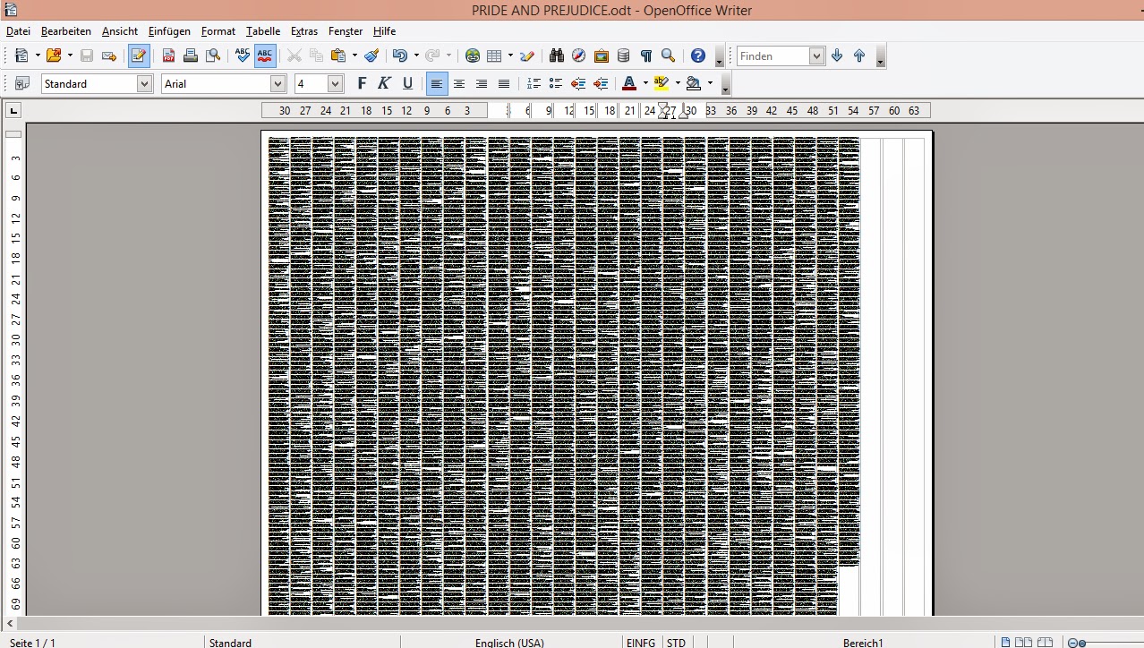This screenshot has height=648, width=1144.
Task: Open Styles and Formatting icon
Action: tap(21, 83)
